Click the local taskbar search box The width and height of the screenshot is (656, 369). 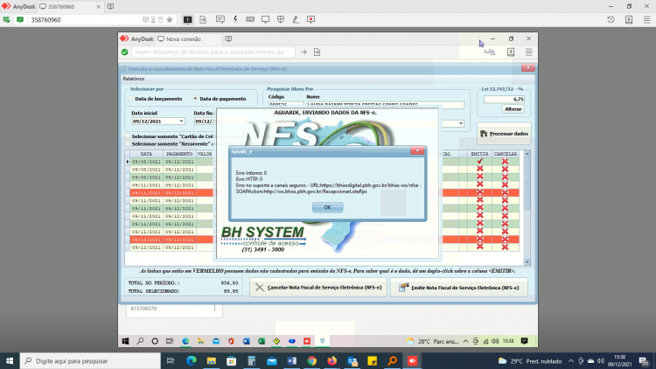90,360
